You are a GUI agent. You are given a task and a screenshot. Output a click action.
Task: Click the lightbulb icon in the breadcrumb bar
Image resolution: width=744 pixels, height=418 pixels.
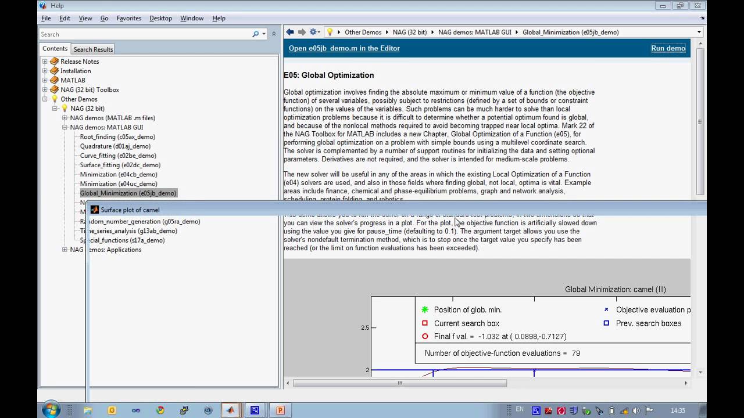tap(330, 32)
